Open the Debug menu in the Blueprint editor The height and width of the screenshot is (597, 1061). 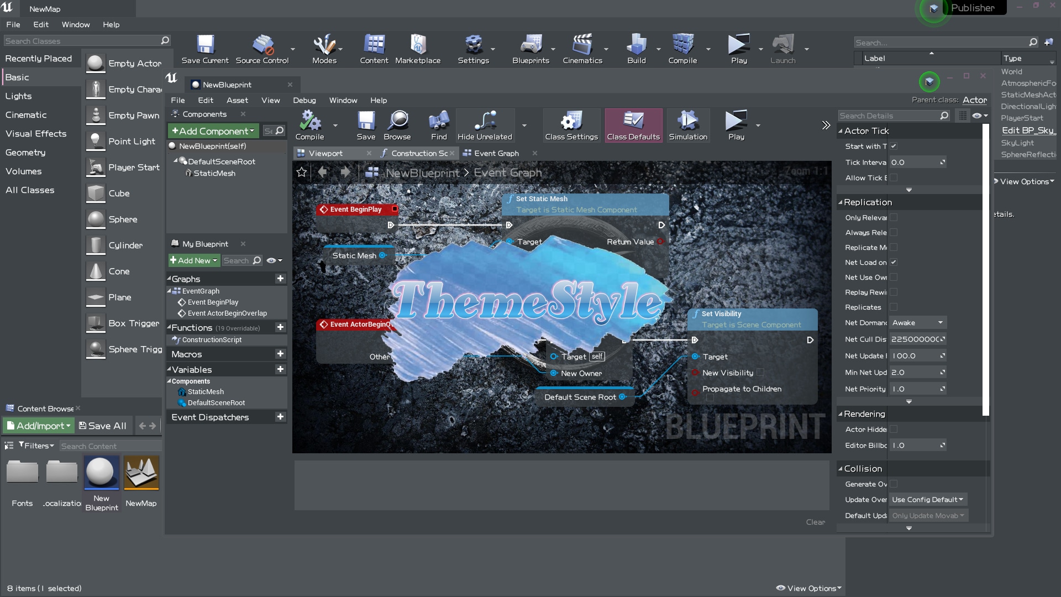(304, 100)
